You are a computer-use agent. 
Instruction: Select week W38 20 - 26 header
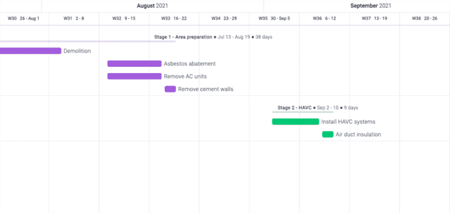pyautogui.click(x=425, y=18)
